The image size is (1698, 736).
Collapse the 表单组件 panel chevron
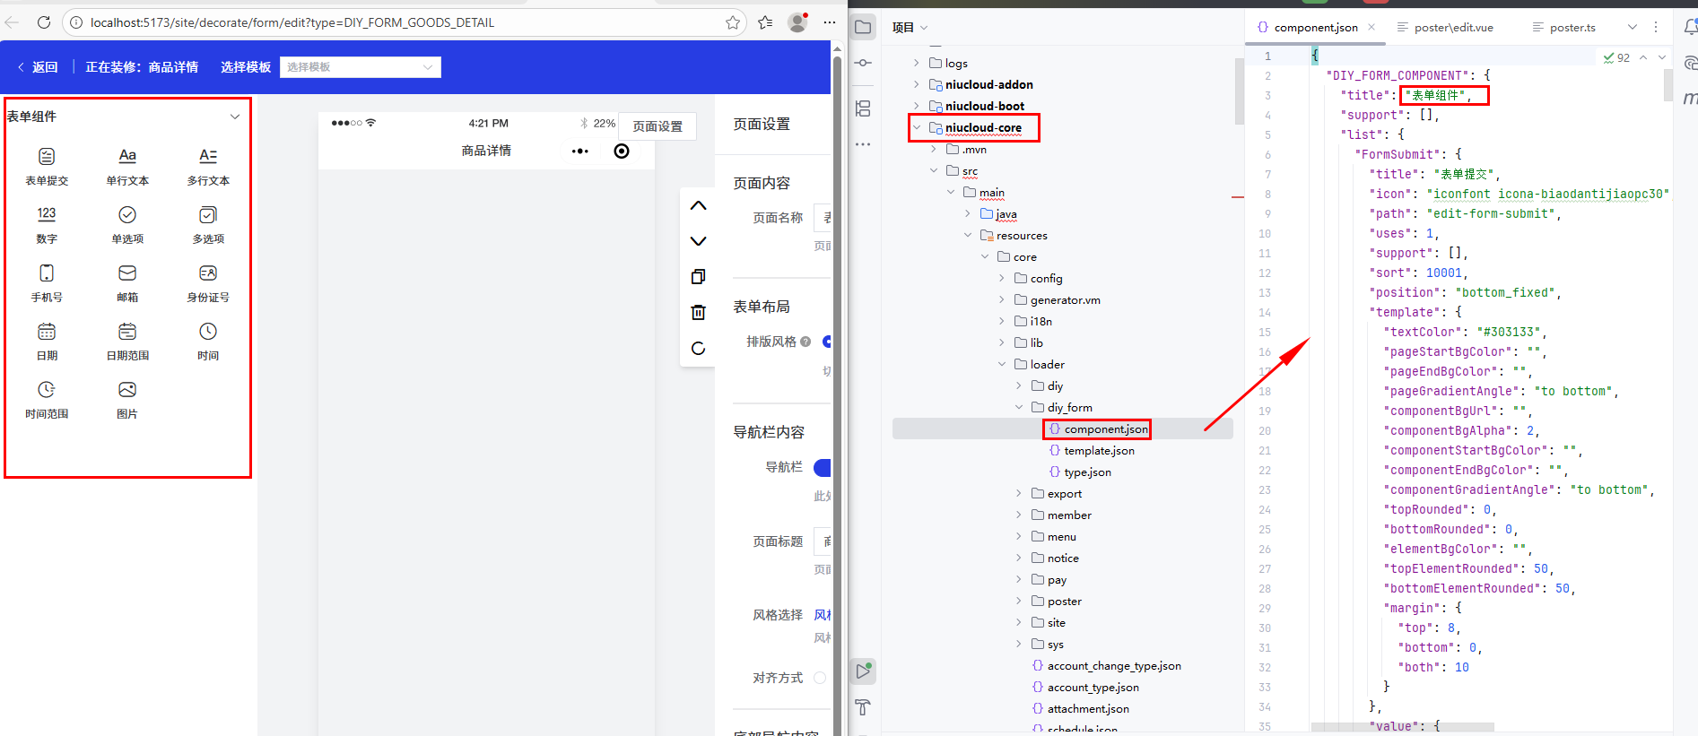pyautogui.click(x=235, y=117)
